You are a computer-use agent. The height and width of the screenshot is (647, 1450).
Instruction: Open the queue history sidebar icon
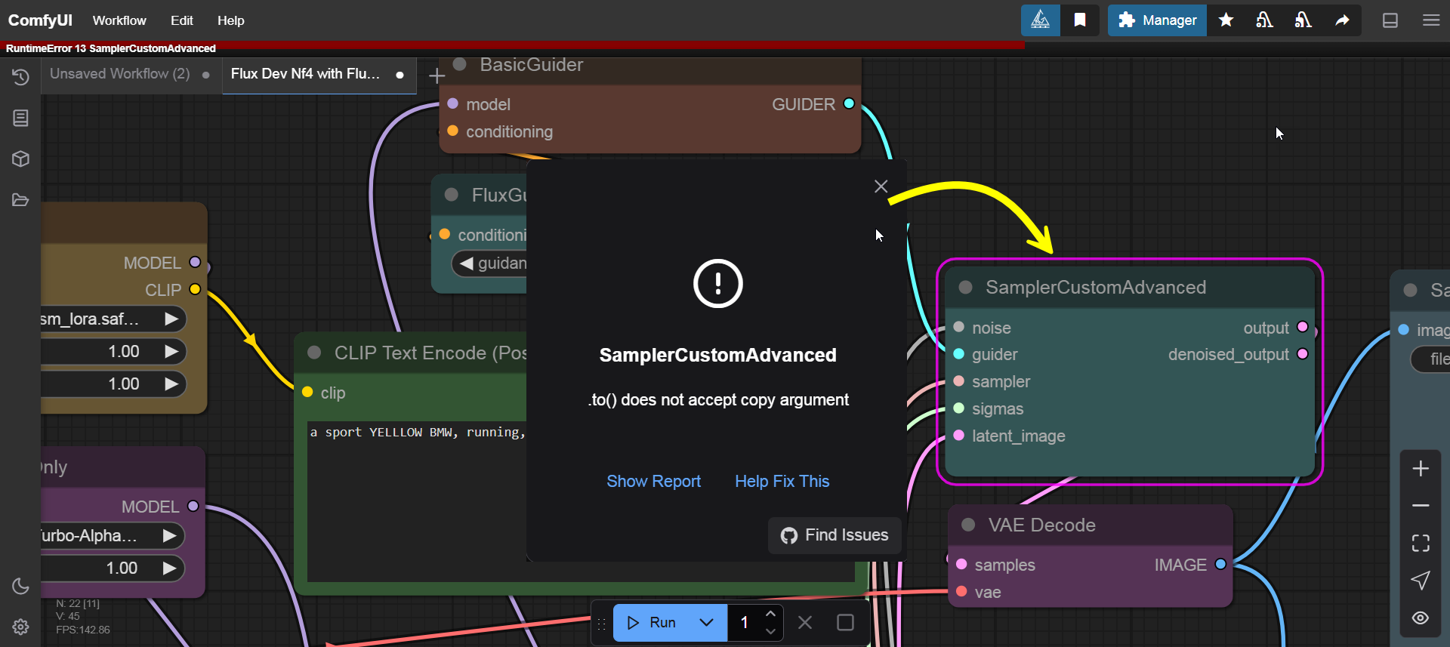(20, 77)
